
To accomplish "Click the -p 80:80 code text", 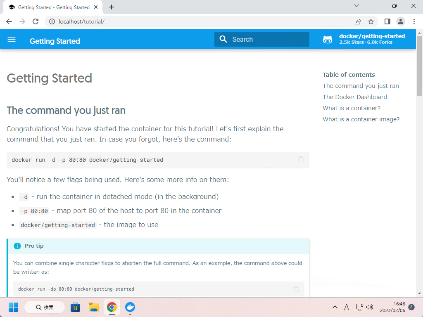I will (x=34, y=211).
